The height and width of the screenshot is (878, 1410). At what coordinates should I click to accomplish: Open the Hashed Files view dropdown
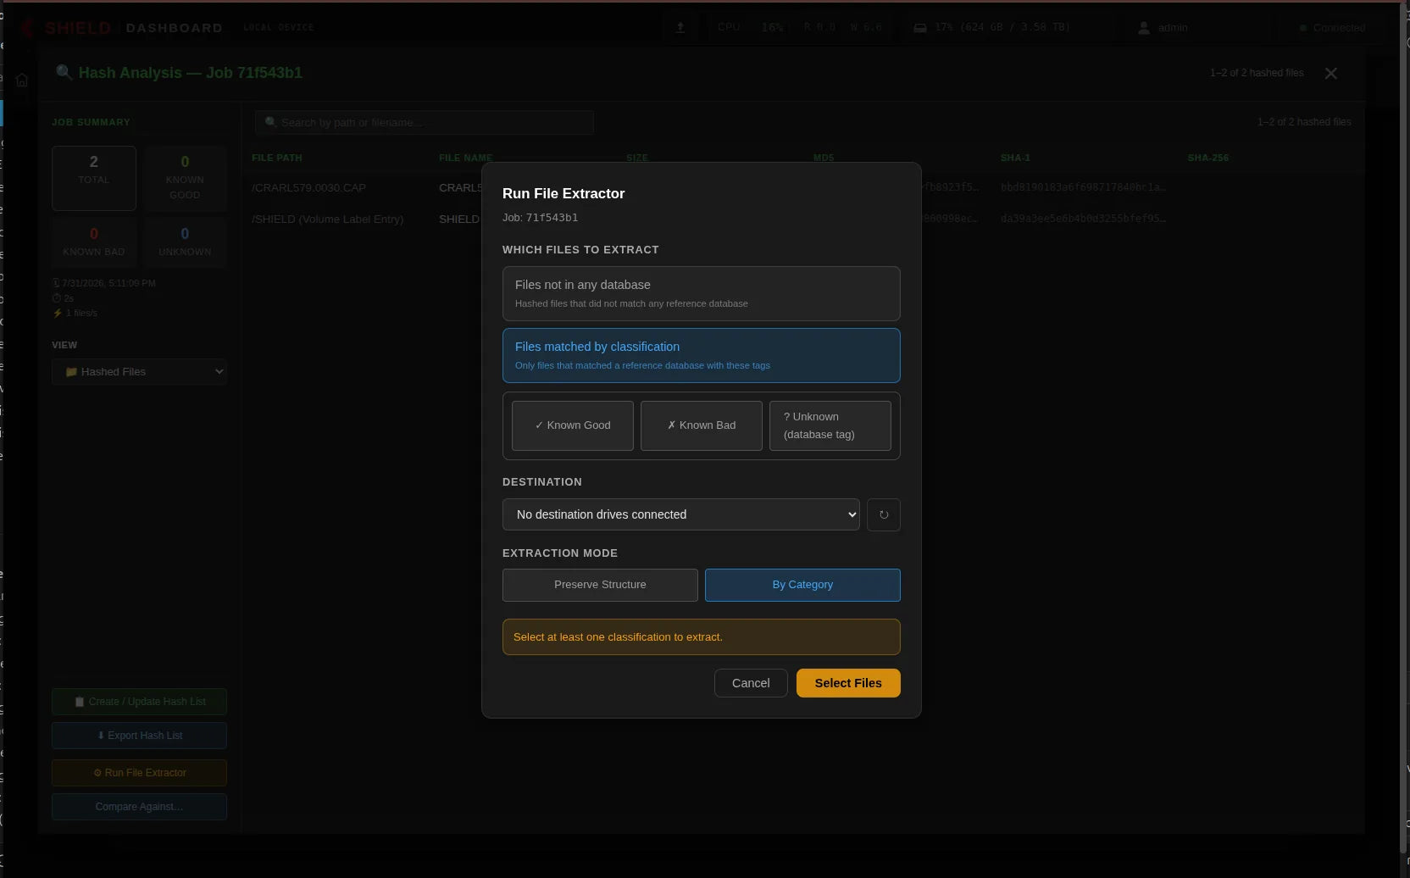[x=139, y=372]
